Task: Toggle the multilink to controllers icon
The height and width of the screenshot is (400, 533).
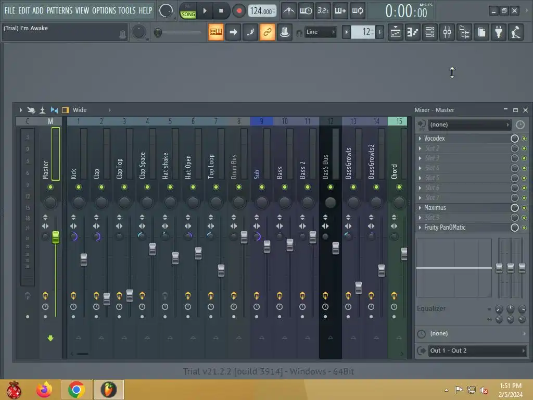Action: [267, 32]
